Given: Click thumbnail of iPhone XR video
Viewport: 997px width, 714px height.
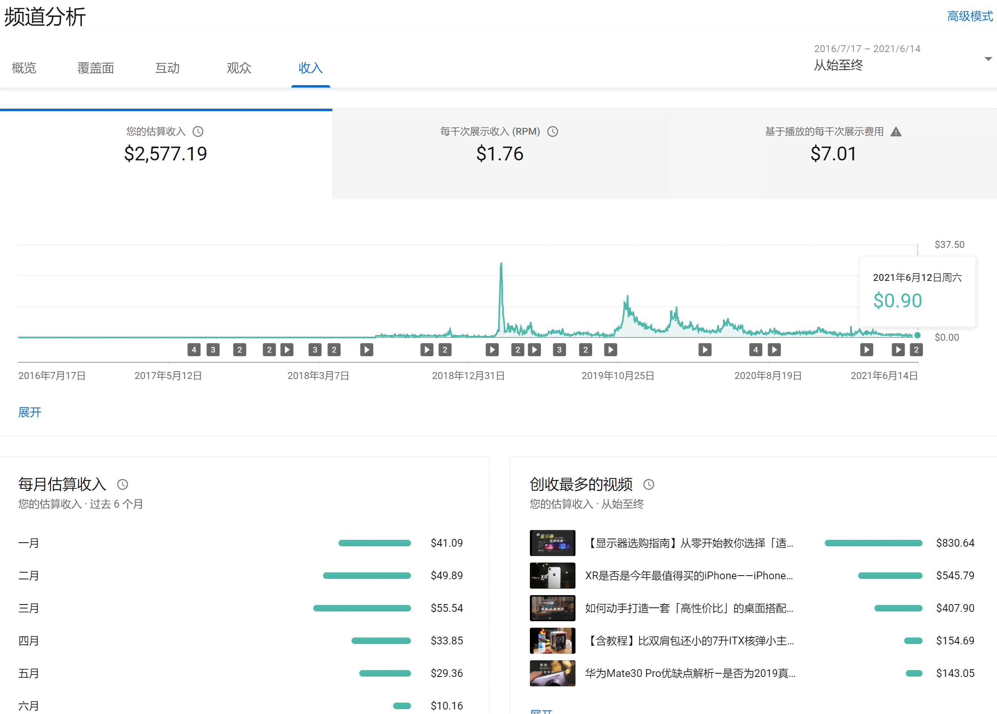Looking at the screenshot, I should (553, 576).
